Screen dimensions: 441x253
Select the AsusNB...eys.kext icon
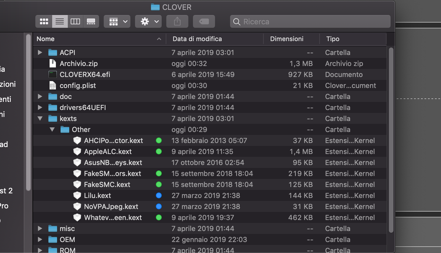point(77,162)
